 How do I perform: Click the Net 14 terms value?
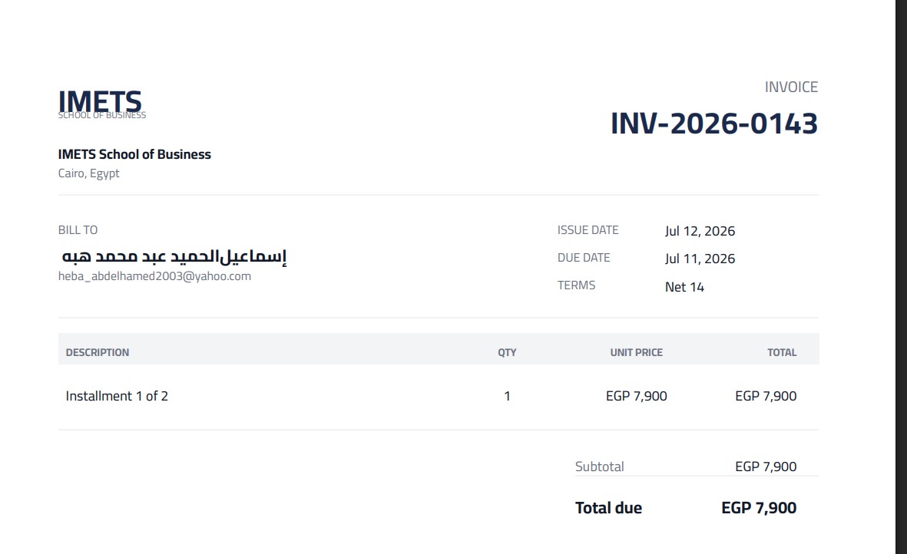click(x=684, y=287)
